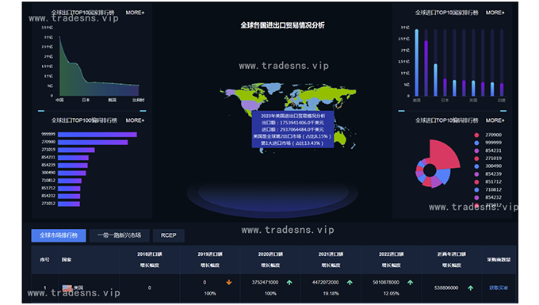This screenshot has height=305, width=539.
Task: Toggle the 999999 legend entry in pie legend
Action: pos(489,143)
